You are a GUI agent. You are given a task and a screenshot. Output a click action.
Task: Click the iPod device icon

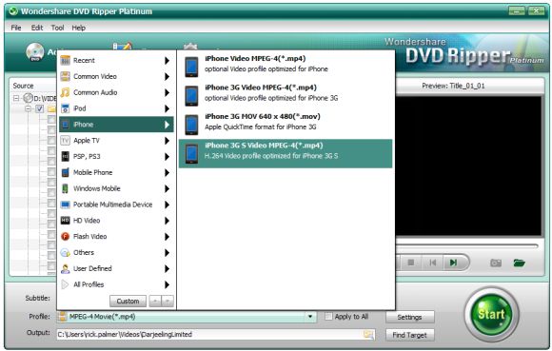[65, 108]
